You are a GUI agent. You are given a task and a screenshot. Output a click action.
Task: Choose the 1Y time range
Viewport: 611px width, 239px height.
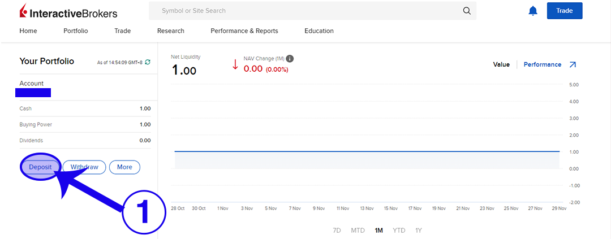click(419, 231)
